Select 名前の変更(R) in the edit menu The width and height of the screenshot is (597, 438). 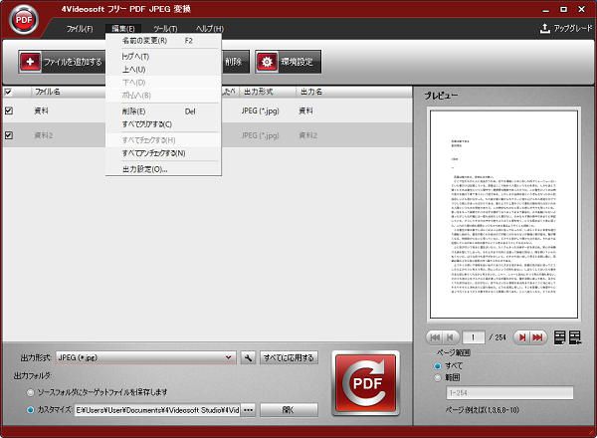[x=144, y=41]
